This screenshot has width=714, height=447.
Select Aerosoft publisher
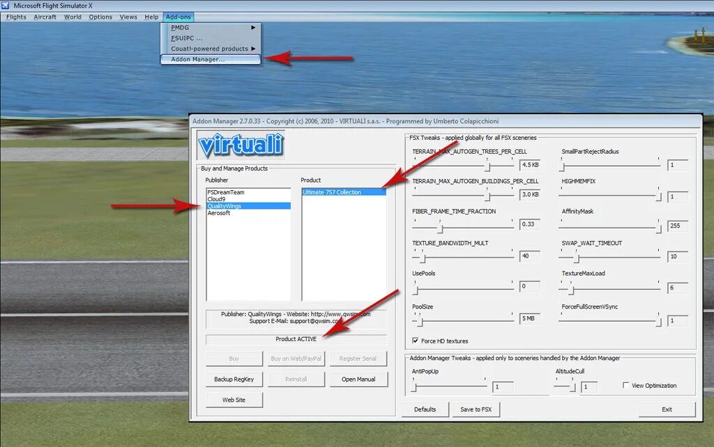point(248,213)
